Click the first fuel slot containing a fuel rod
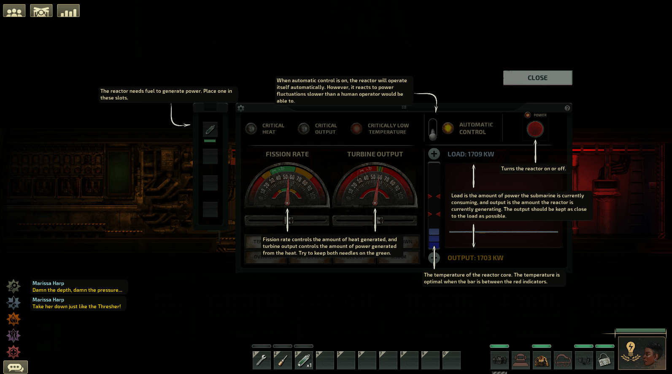This screenshot has width=672, height=374. tap(210, 129)
